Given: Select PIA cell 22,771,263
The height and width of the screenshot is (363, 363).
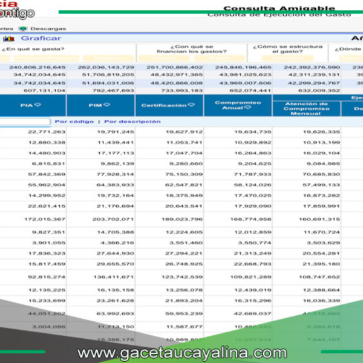Looking at the screenshot, I should 47,132.
